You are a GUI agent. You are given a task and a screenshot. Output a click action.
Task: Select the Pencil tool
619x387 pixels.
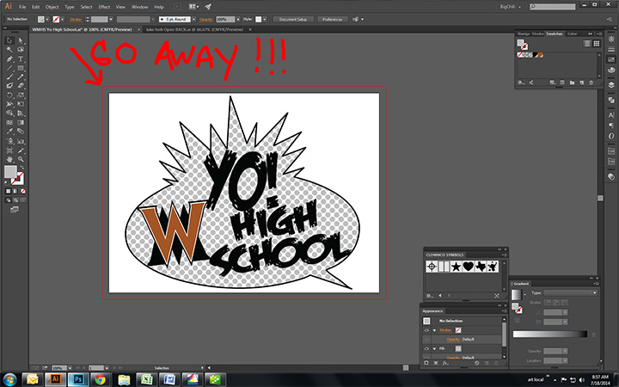pyautogui.click(x=21, y=77)
